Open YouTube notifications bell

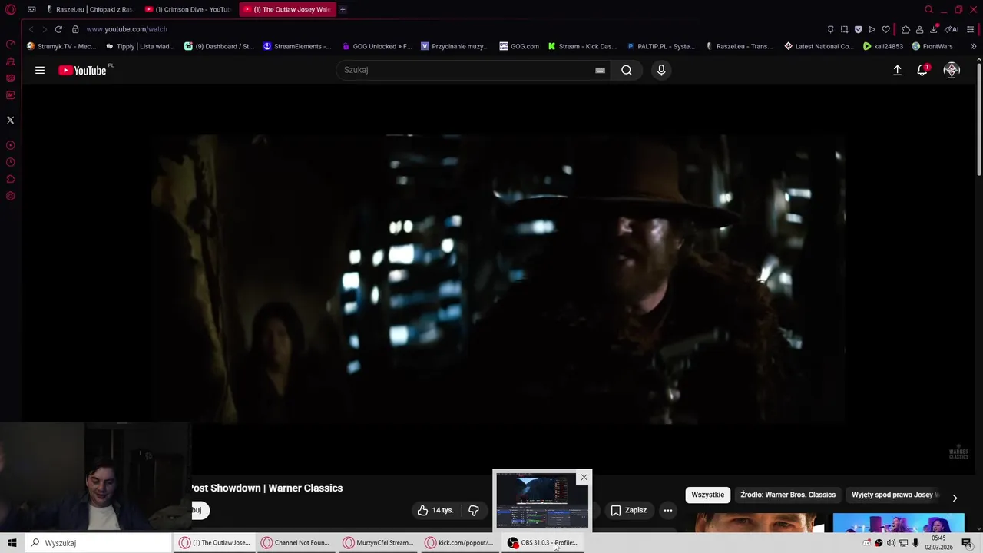point(922,70)
